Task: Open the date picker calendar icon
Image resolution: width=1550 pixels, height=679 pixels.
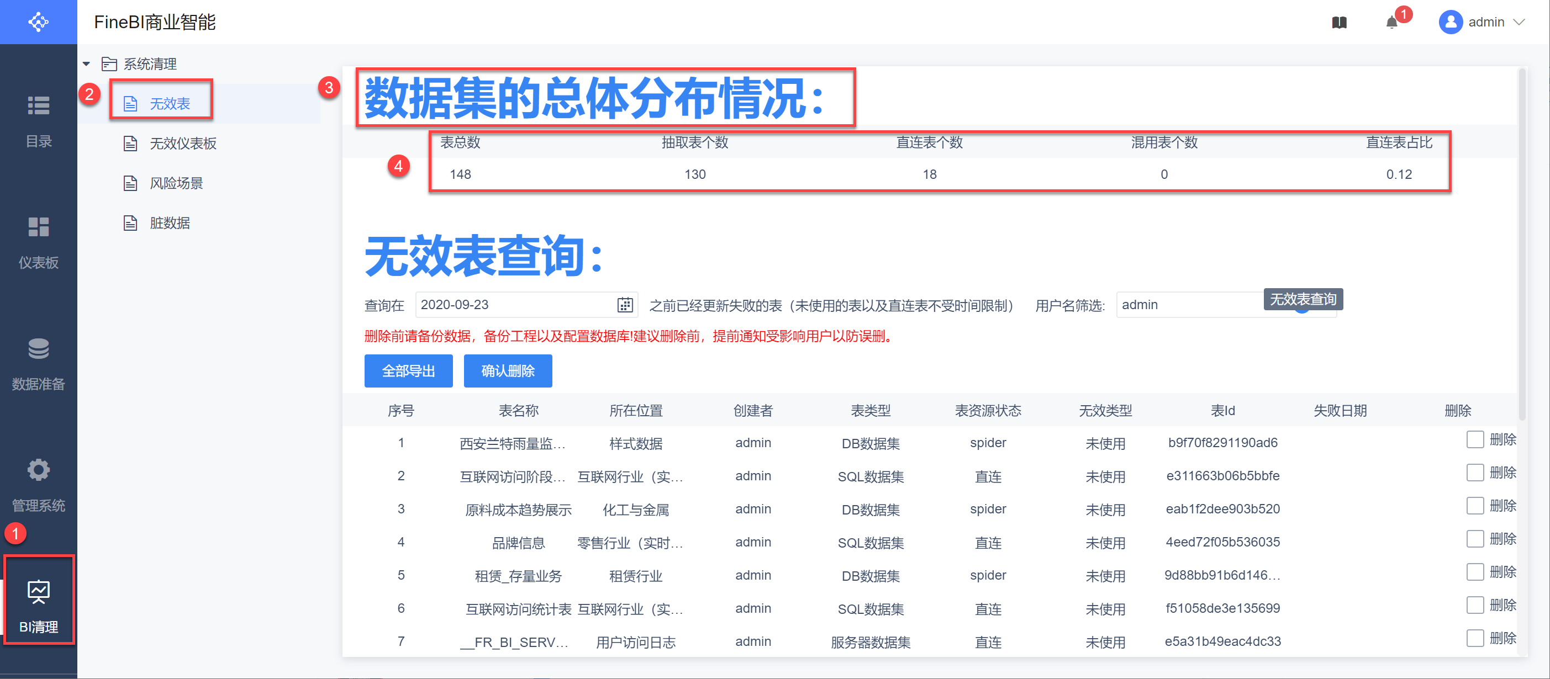Action: [x=625, y=305]
